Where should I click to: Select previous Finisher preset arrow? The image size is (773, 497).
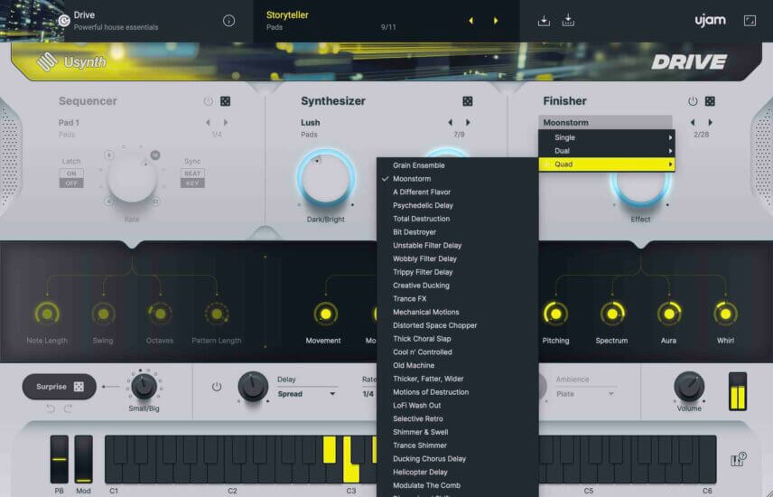click(693, 122)
